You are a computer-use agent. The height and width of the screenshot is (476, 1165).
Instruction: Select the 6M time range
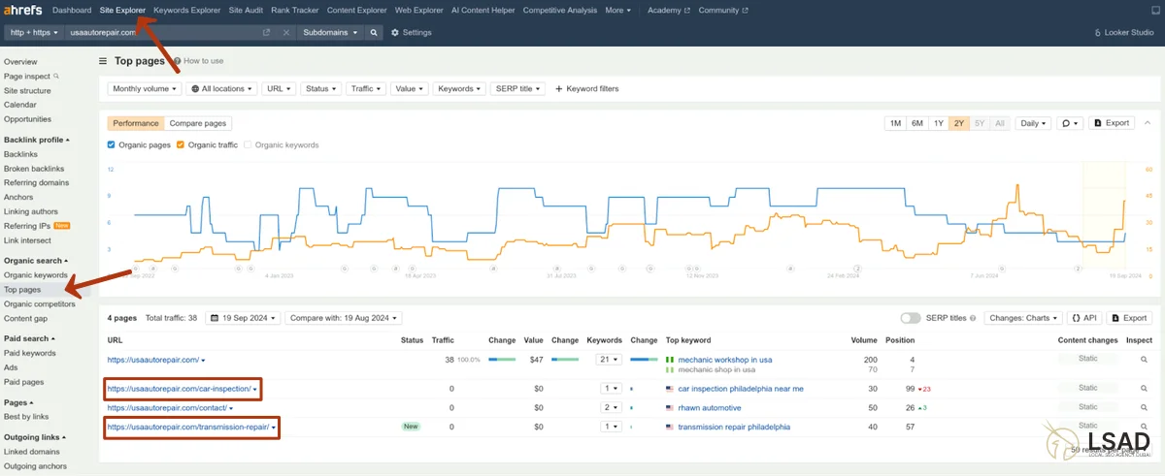pos(916,123)
